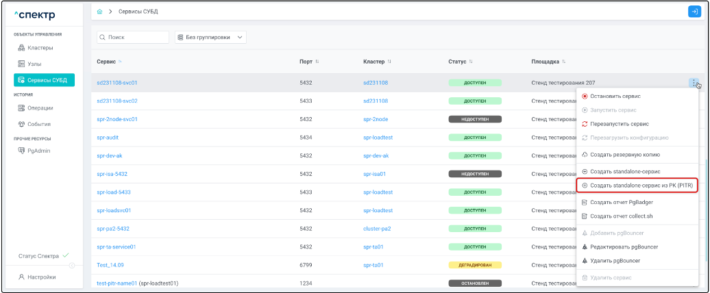Sort table by Статус column icon
The width and height of the screenshot is (710, 293).
tap(471, 62)
